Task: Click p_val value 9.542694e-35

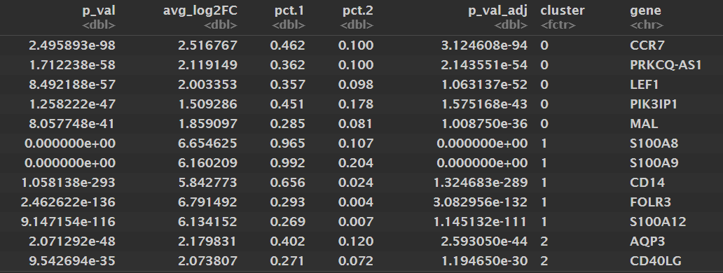Action: [x=72, y=261]
